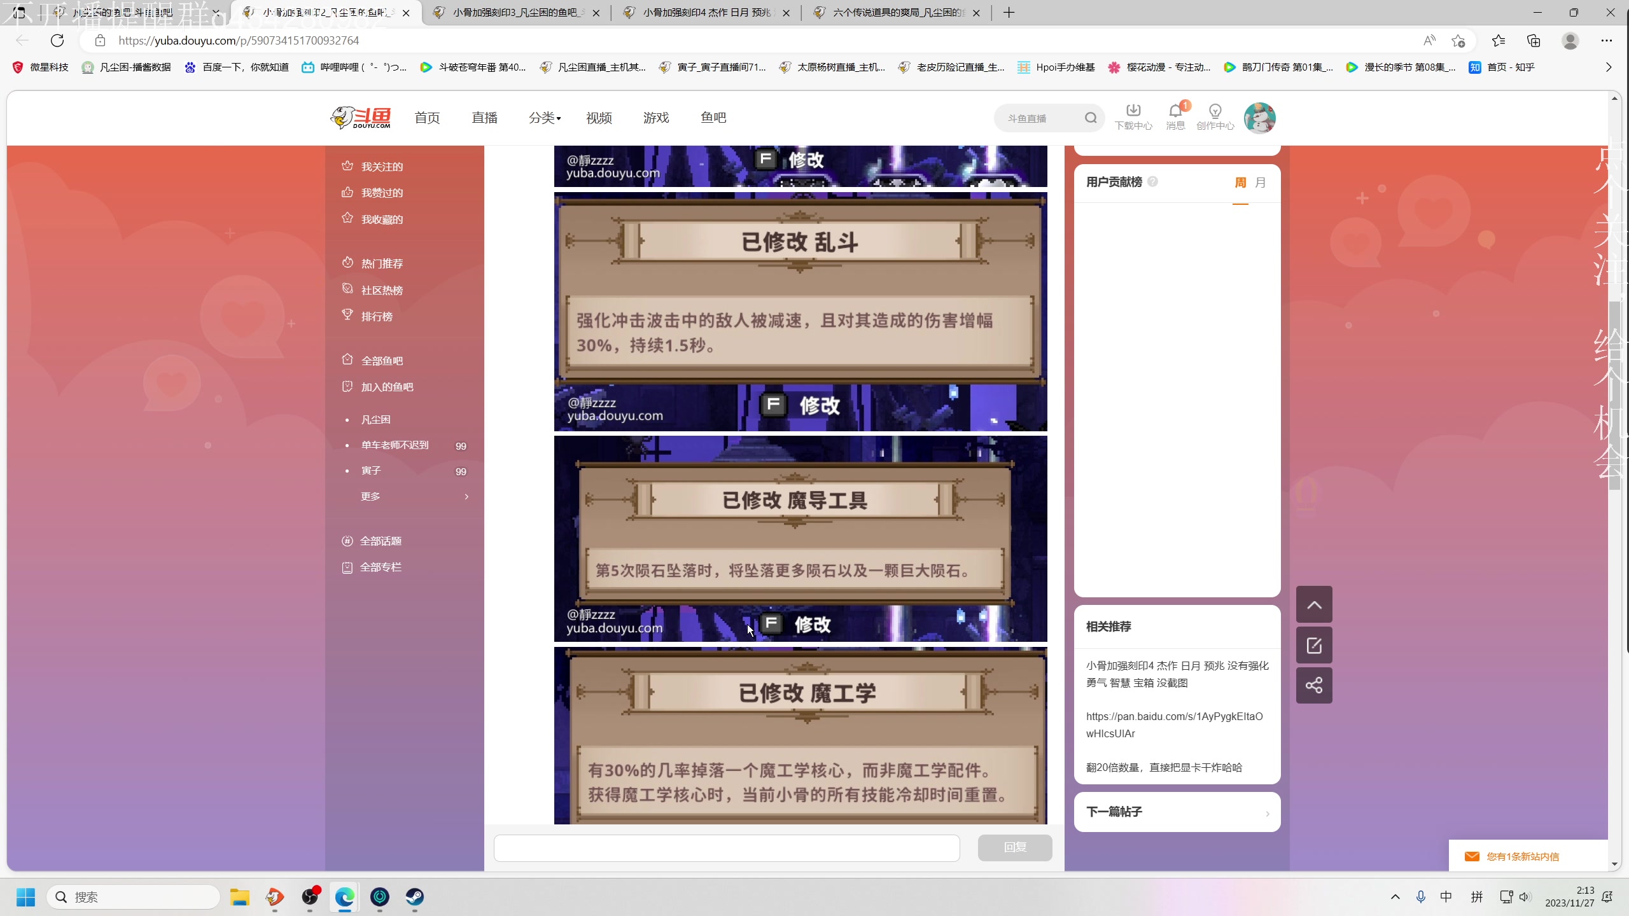
Task: Open the browser profile icon
Action: tap(1570, 41)
